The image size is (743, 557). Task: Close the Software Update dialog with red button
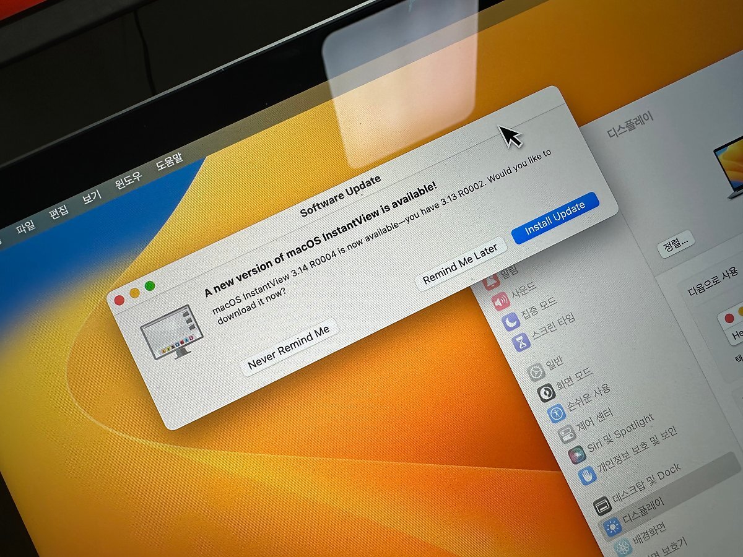click(x=119, y=300)
